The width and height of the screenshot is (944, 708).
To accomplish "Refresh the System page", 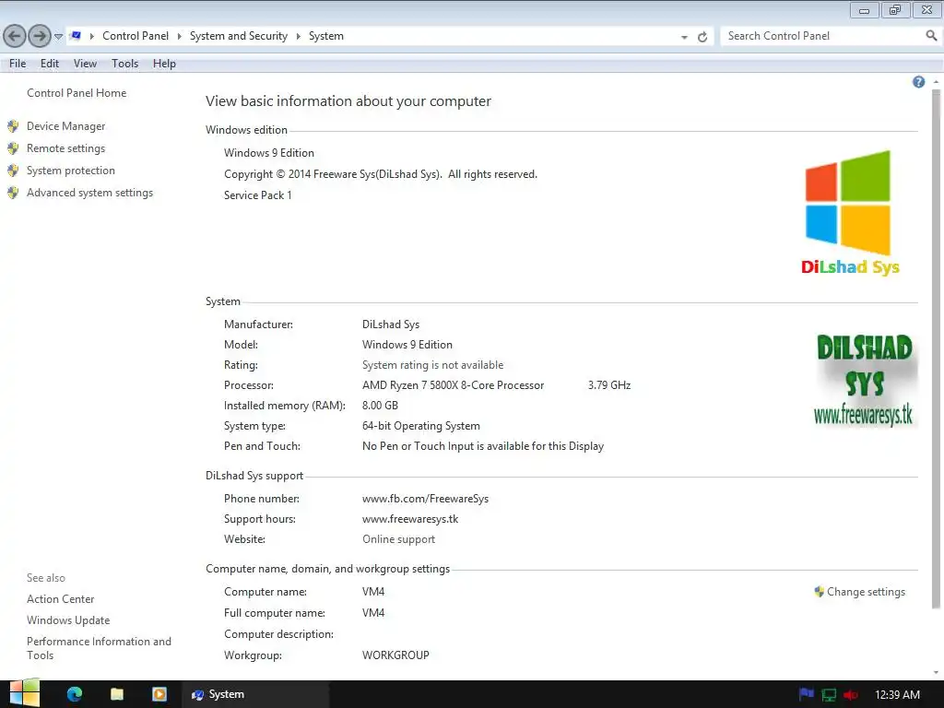I will click(x=702, y=37).
